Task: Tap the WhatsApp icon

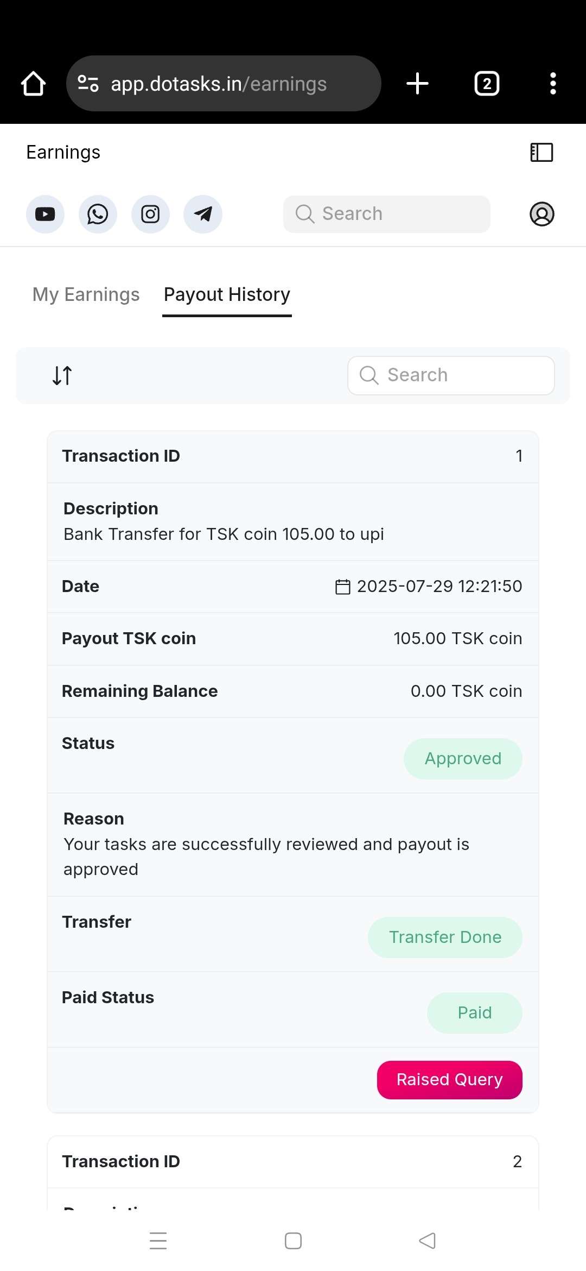Action: [98, 214]
